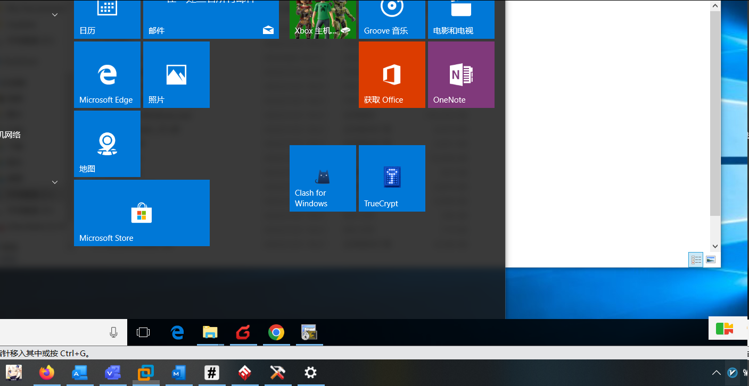Open the 地图 maps tile
The width and height of the screenshot is (749, 386).
[107, 144]
